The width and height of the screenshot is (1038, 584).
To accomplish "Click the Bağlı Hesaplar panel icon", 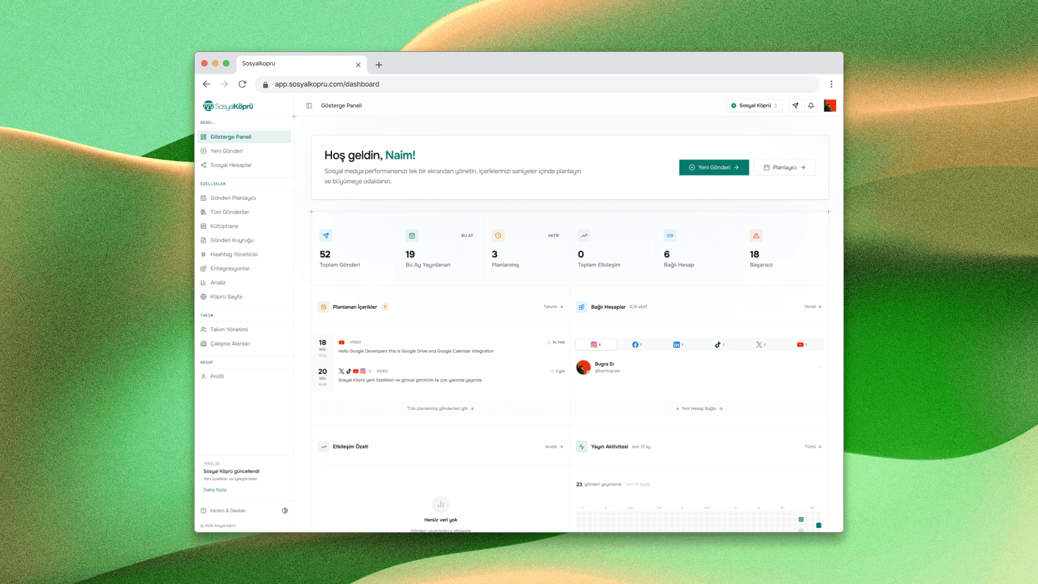I will pyautogui.click(x=582, y=307).
